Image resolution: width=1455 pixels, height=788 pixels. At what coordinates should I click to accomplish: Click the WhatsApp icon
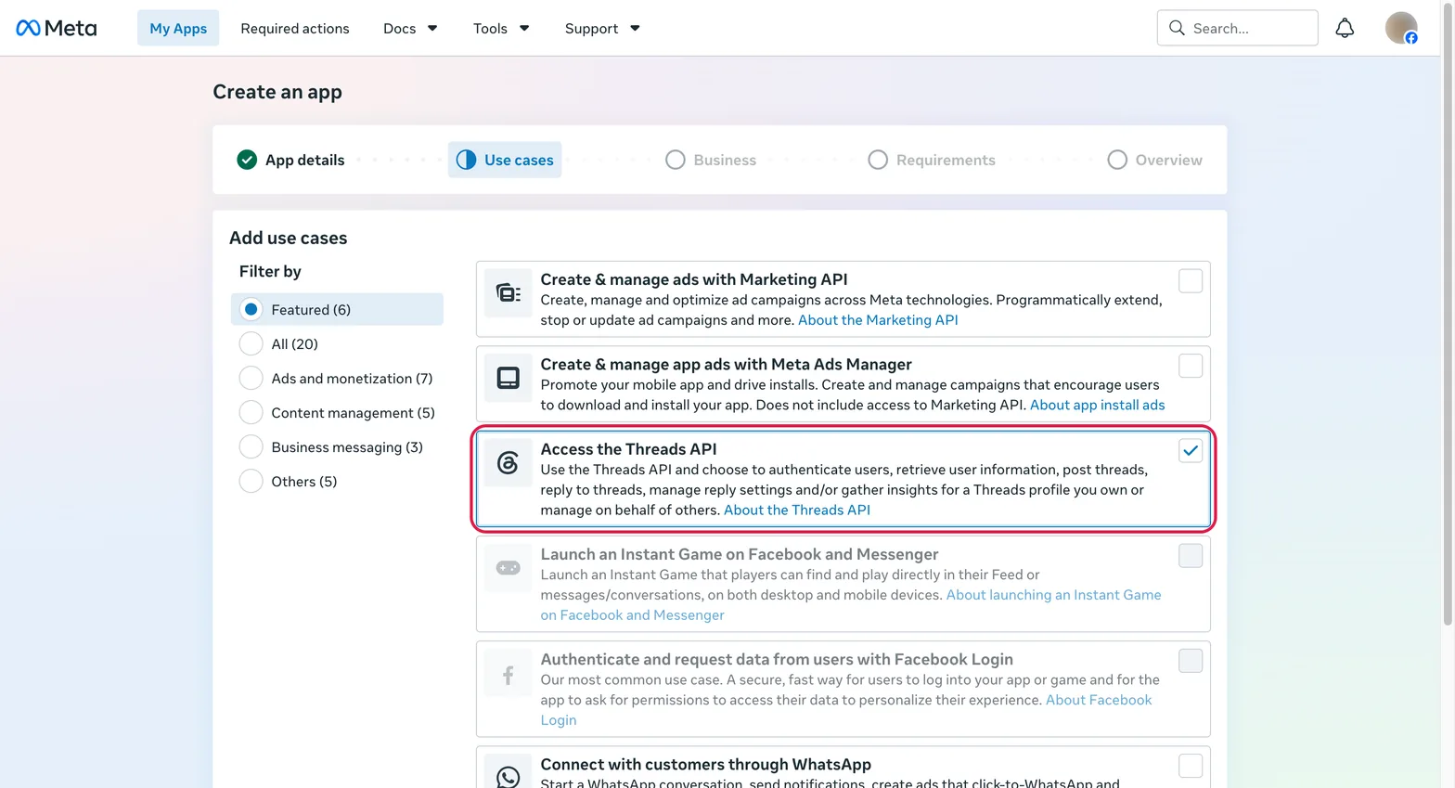[x=508, y=776]
